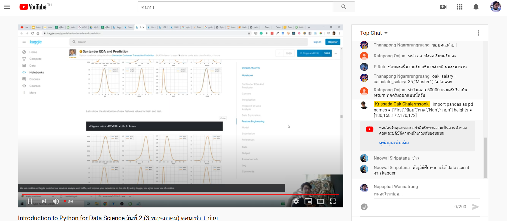Click Thanapong's avatar beside 'ขอบคุณค้าบ' message

[x=364, y=45]
